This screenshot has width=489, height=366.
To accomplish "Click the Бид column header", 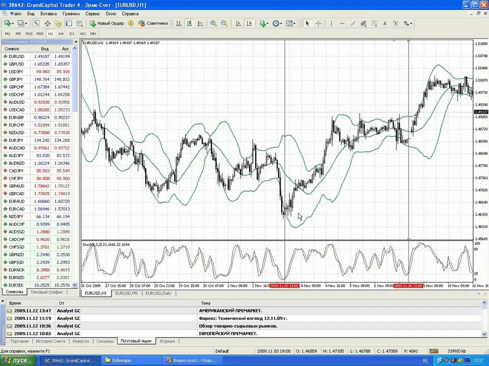I will (x=41, y=49).
